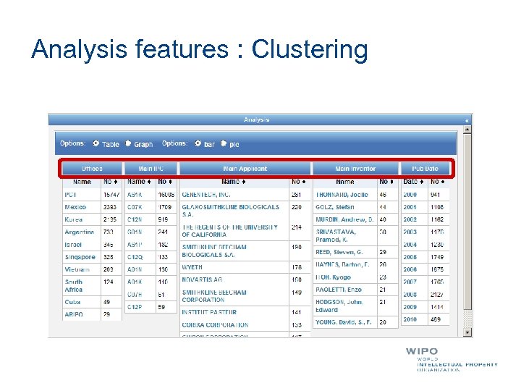This screenshot has width=521, height=391.
Task: Select inventor REED, Steven, G.
Action: 339,252
